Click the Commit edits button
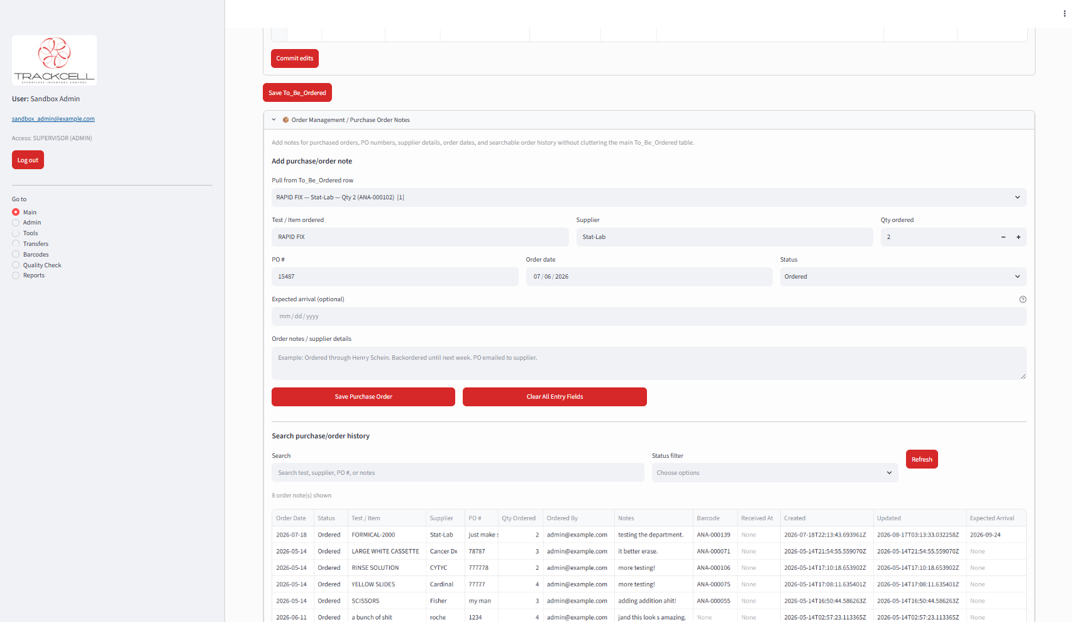The image size is (1072, 622). (x=295, y=58)
